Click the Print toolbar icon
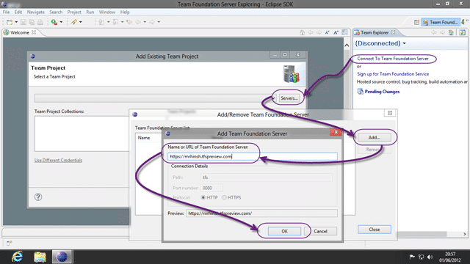This screenshot has width=470, height=264. [40, 22]
